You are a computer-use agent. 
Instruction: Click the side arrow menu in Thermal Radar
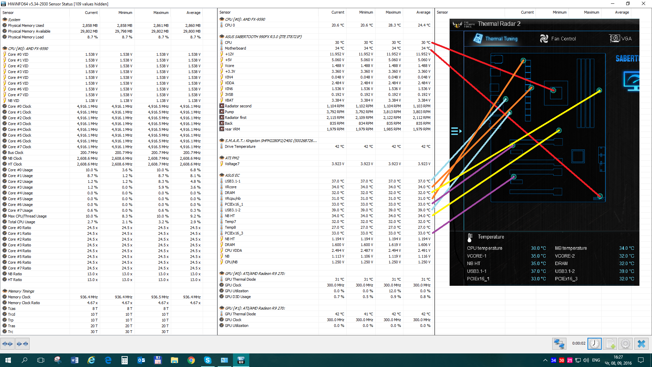[456, 131]
